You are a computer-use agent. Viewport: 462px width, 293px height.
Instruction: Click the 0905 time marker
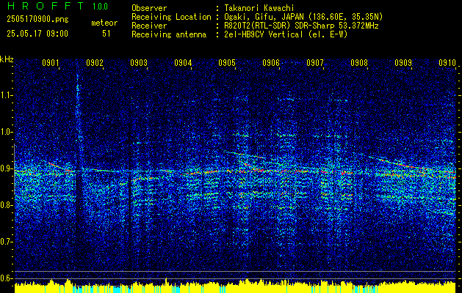click(227, 62)
